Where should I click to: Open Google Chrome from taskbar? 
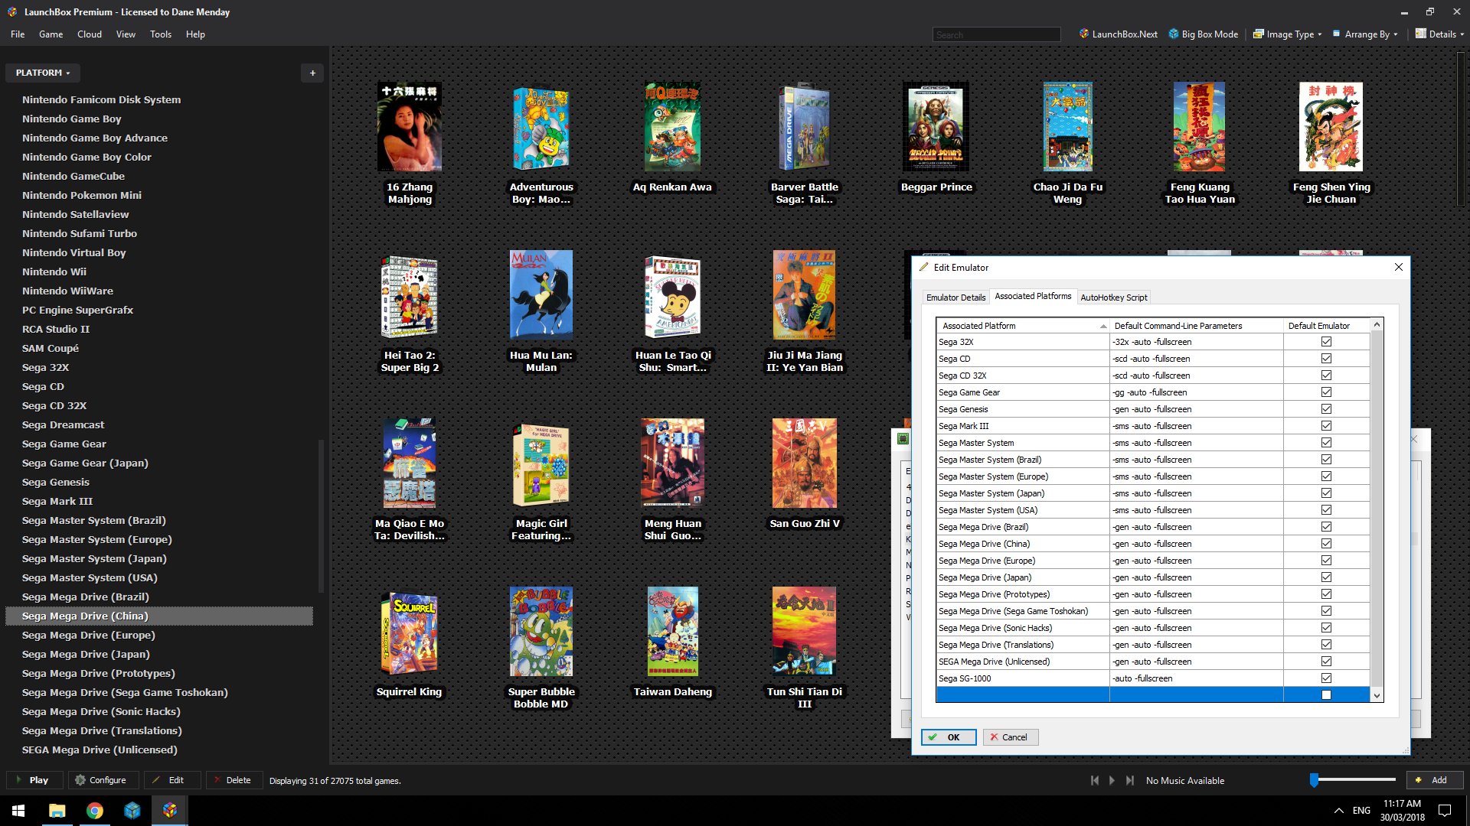(95, 811)
